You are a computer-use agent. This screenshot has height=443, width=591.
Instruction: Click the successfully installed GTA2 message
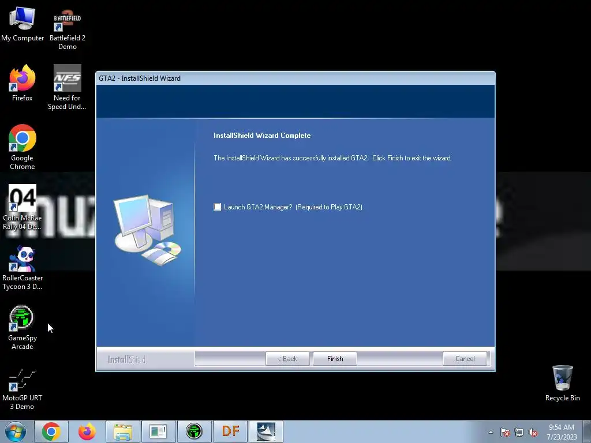[332, 158]
